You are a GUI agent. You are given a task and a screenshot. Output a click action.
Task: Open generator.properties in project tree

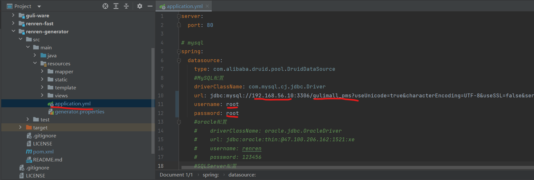click(79, 111)
